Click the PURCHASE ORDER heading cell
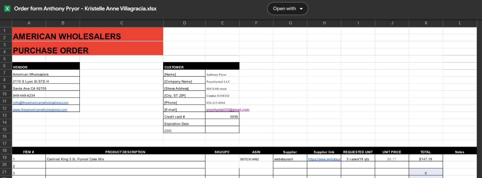Image resolution: width=482 pixels, height=178 pixels. tap(88, 48)
